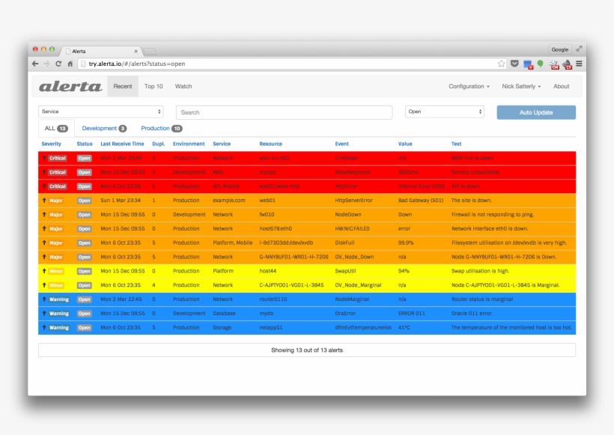Open the ad blocker extension showing 13
614x435 pixels.
pyautogui.click(x=566, y=64)
